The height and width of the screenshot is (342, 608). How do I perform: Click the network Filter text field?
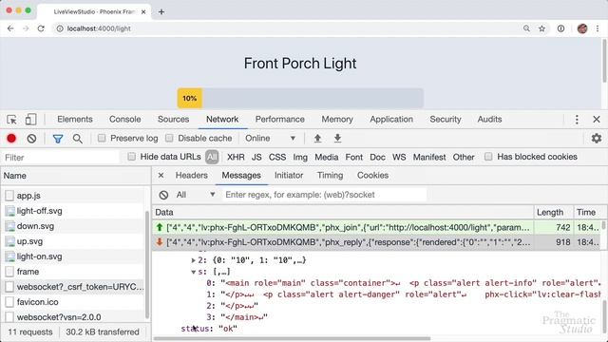click(x=60, y=158)
